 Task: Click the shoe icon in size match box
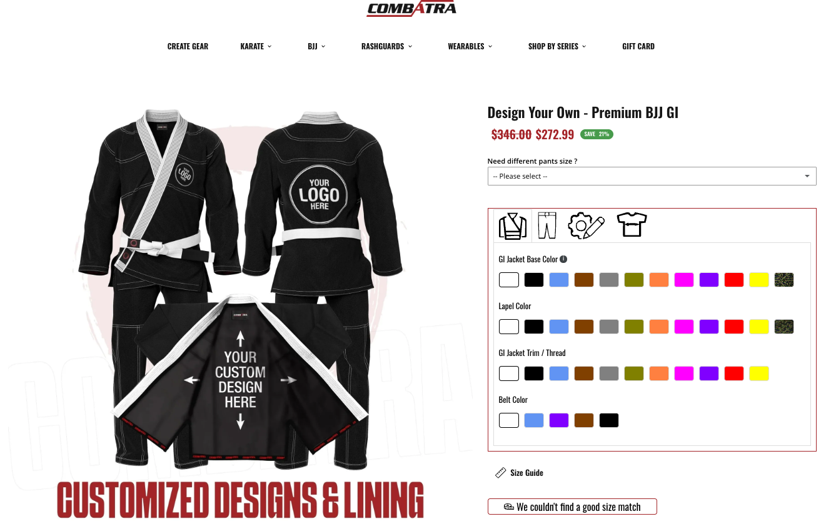pos(509,507)
